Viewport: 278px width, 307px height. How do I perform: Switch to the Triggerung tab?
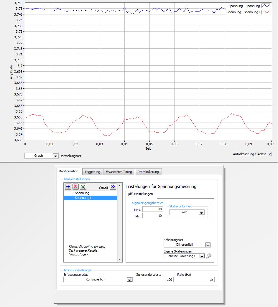[92, 172]
